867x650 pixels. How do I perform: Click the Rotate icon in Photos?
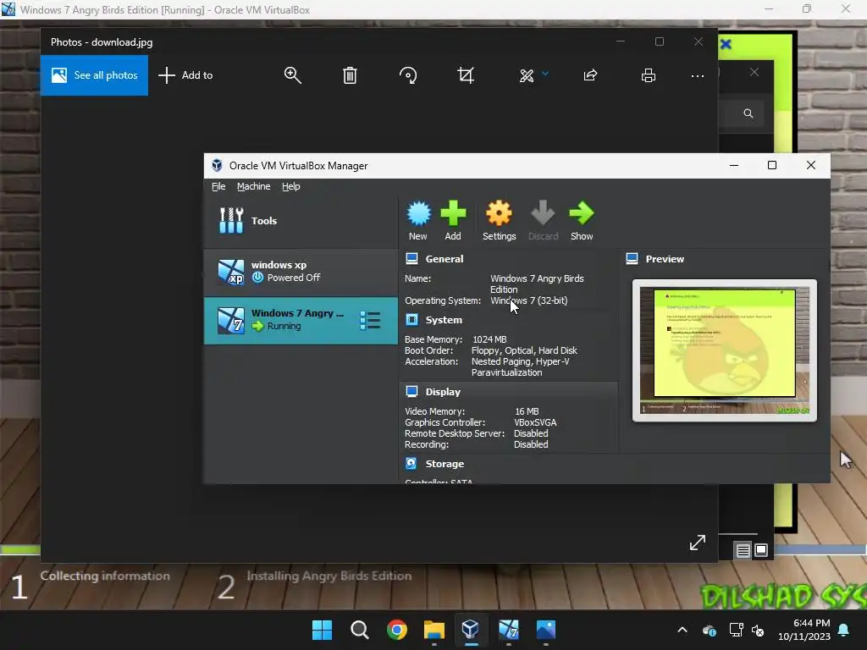408,75
